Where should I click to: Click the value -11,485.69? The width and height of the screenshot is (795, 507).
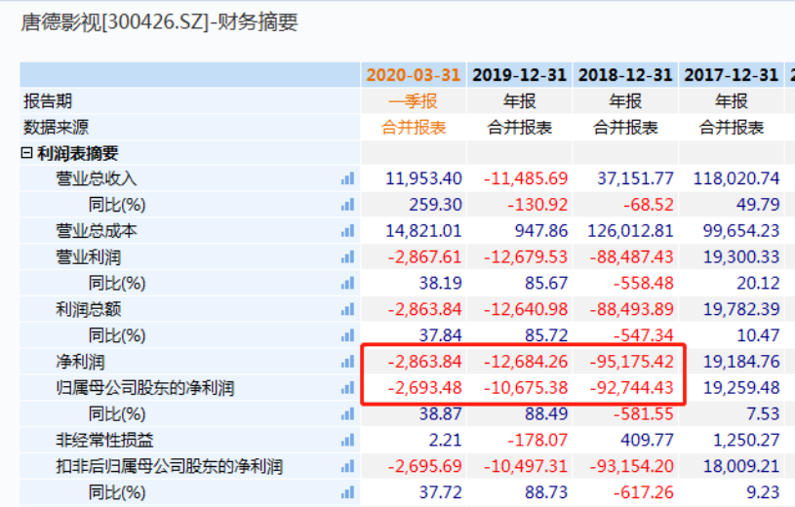(526, 178)
